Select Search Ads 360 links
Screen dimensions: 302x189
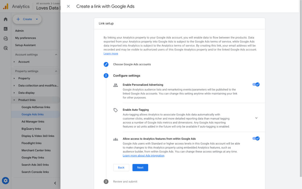35,165
